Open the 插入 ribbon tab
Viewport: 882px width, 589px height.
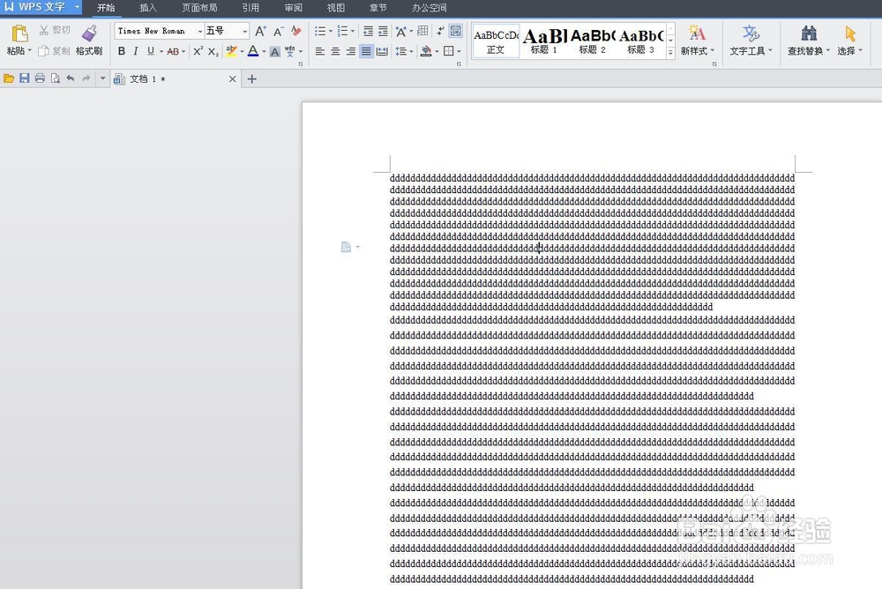click(x=148, y=8)
